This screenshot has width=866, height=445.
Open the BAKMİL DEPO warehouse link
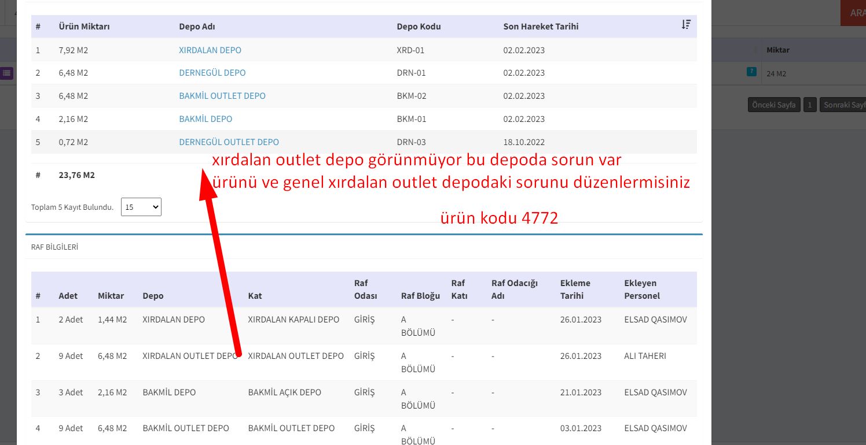pyautogui.click(x=206, y=119)
